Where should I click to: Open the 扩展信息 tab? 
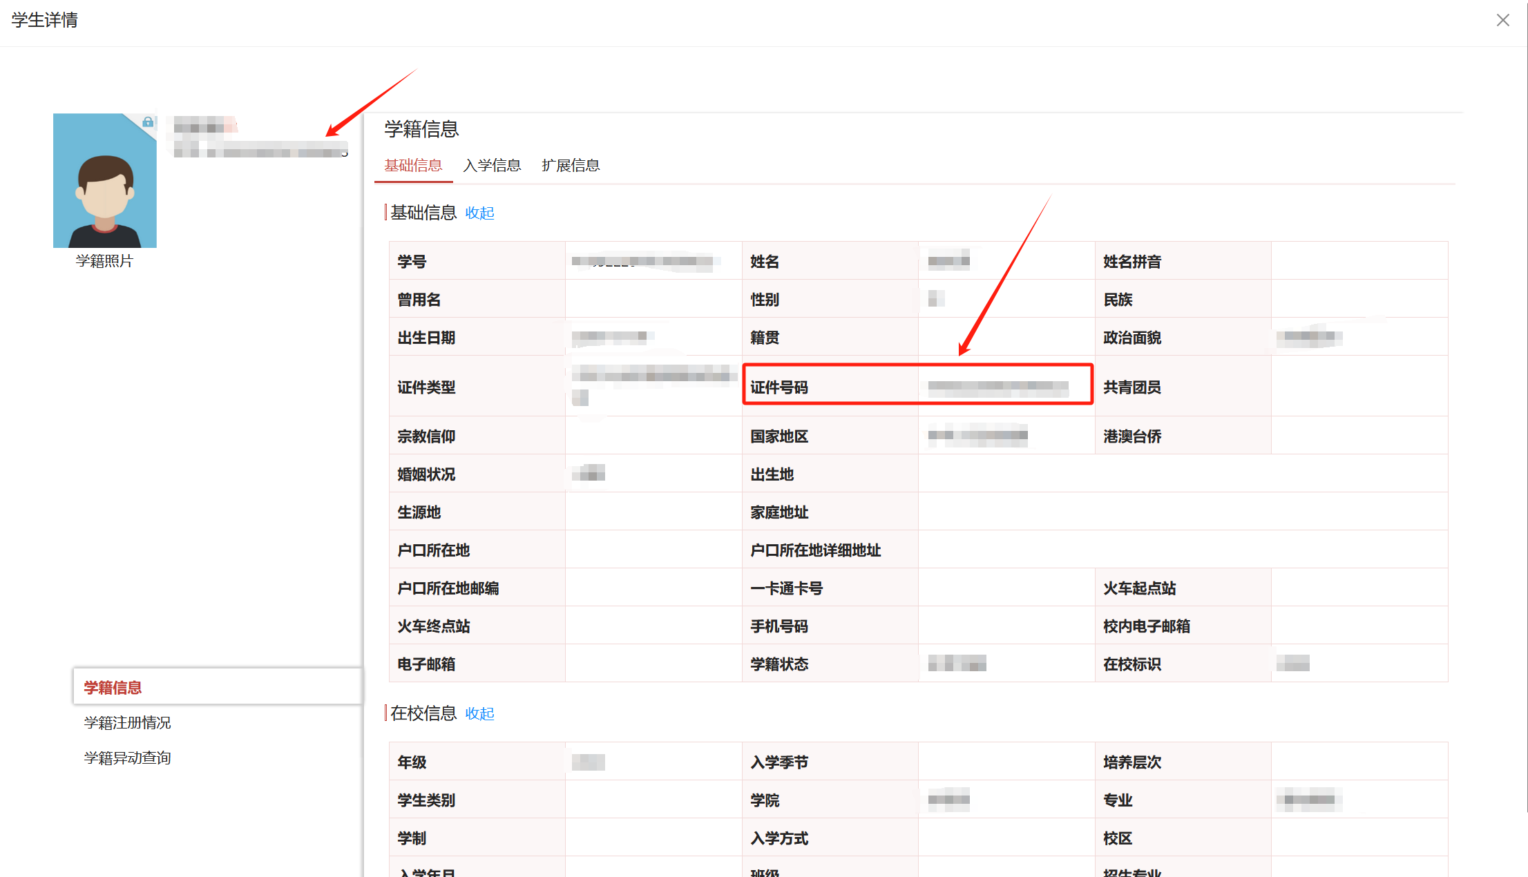tap(571, 166)
